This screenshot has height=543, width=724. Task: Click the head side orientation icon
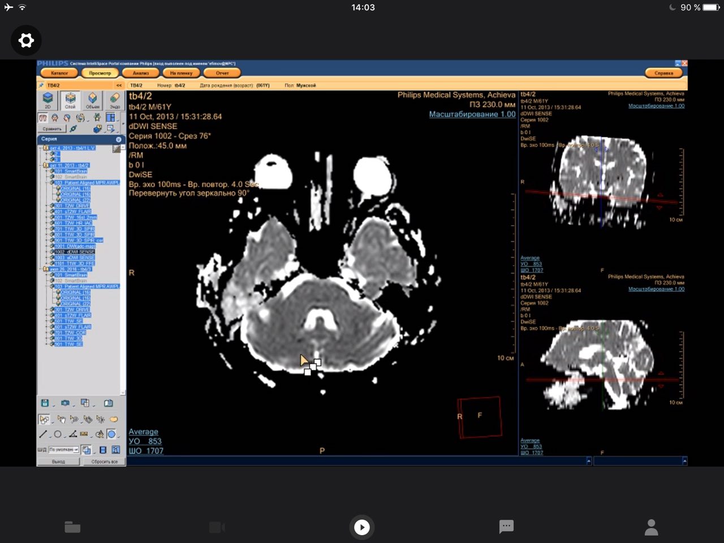tap(67, 118)
